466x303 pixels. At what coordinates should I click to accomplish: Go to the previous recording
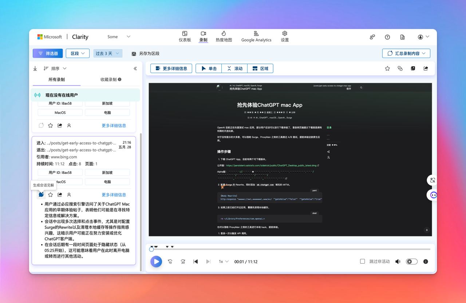click(x=196, y=262)
